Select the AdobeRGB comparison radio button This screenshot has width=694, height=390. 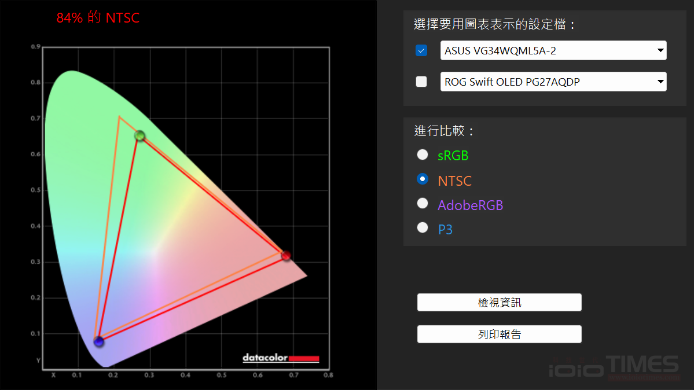click(x=423, y=203)
